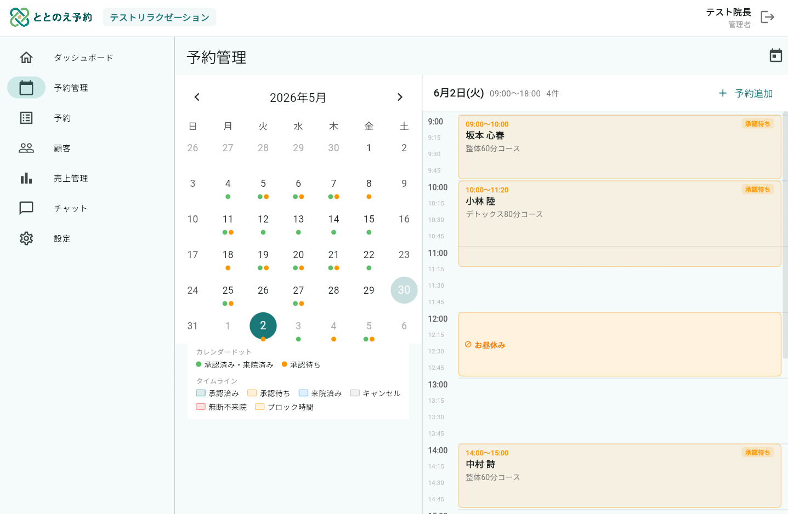
Task: Click the テストリラクゼーション store selector
Action: pyautogui.click(x=160, y=18)
